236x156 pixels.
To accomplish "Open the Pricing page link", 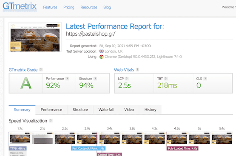I will pos(69,7).
